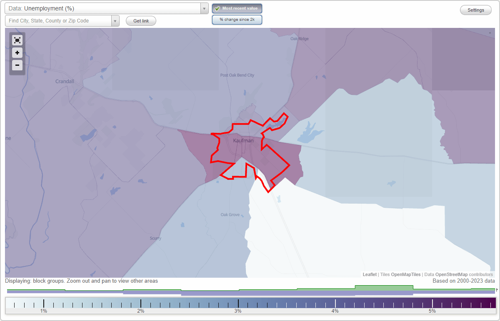Switch to "% change since 2k" view

tap(237, 19)
